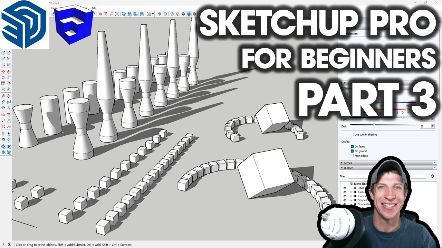442x248 pixels.
Task: Select the 2 Point Arc tool
Action: (x=9, y=58)
